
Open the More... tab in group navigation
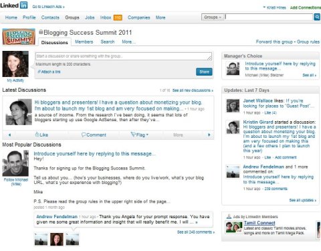click(x=128, y=41)
